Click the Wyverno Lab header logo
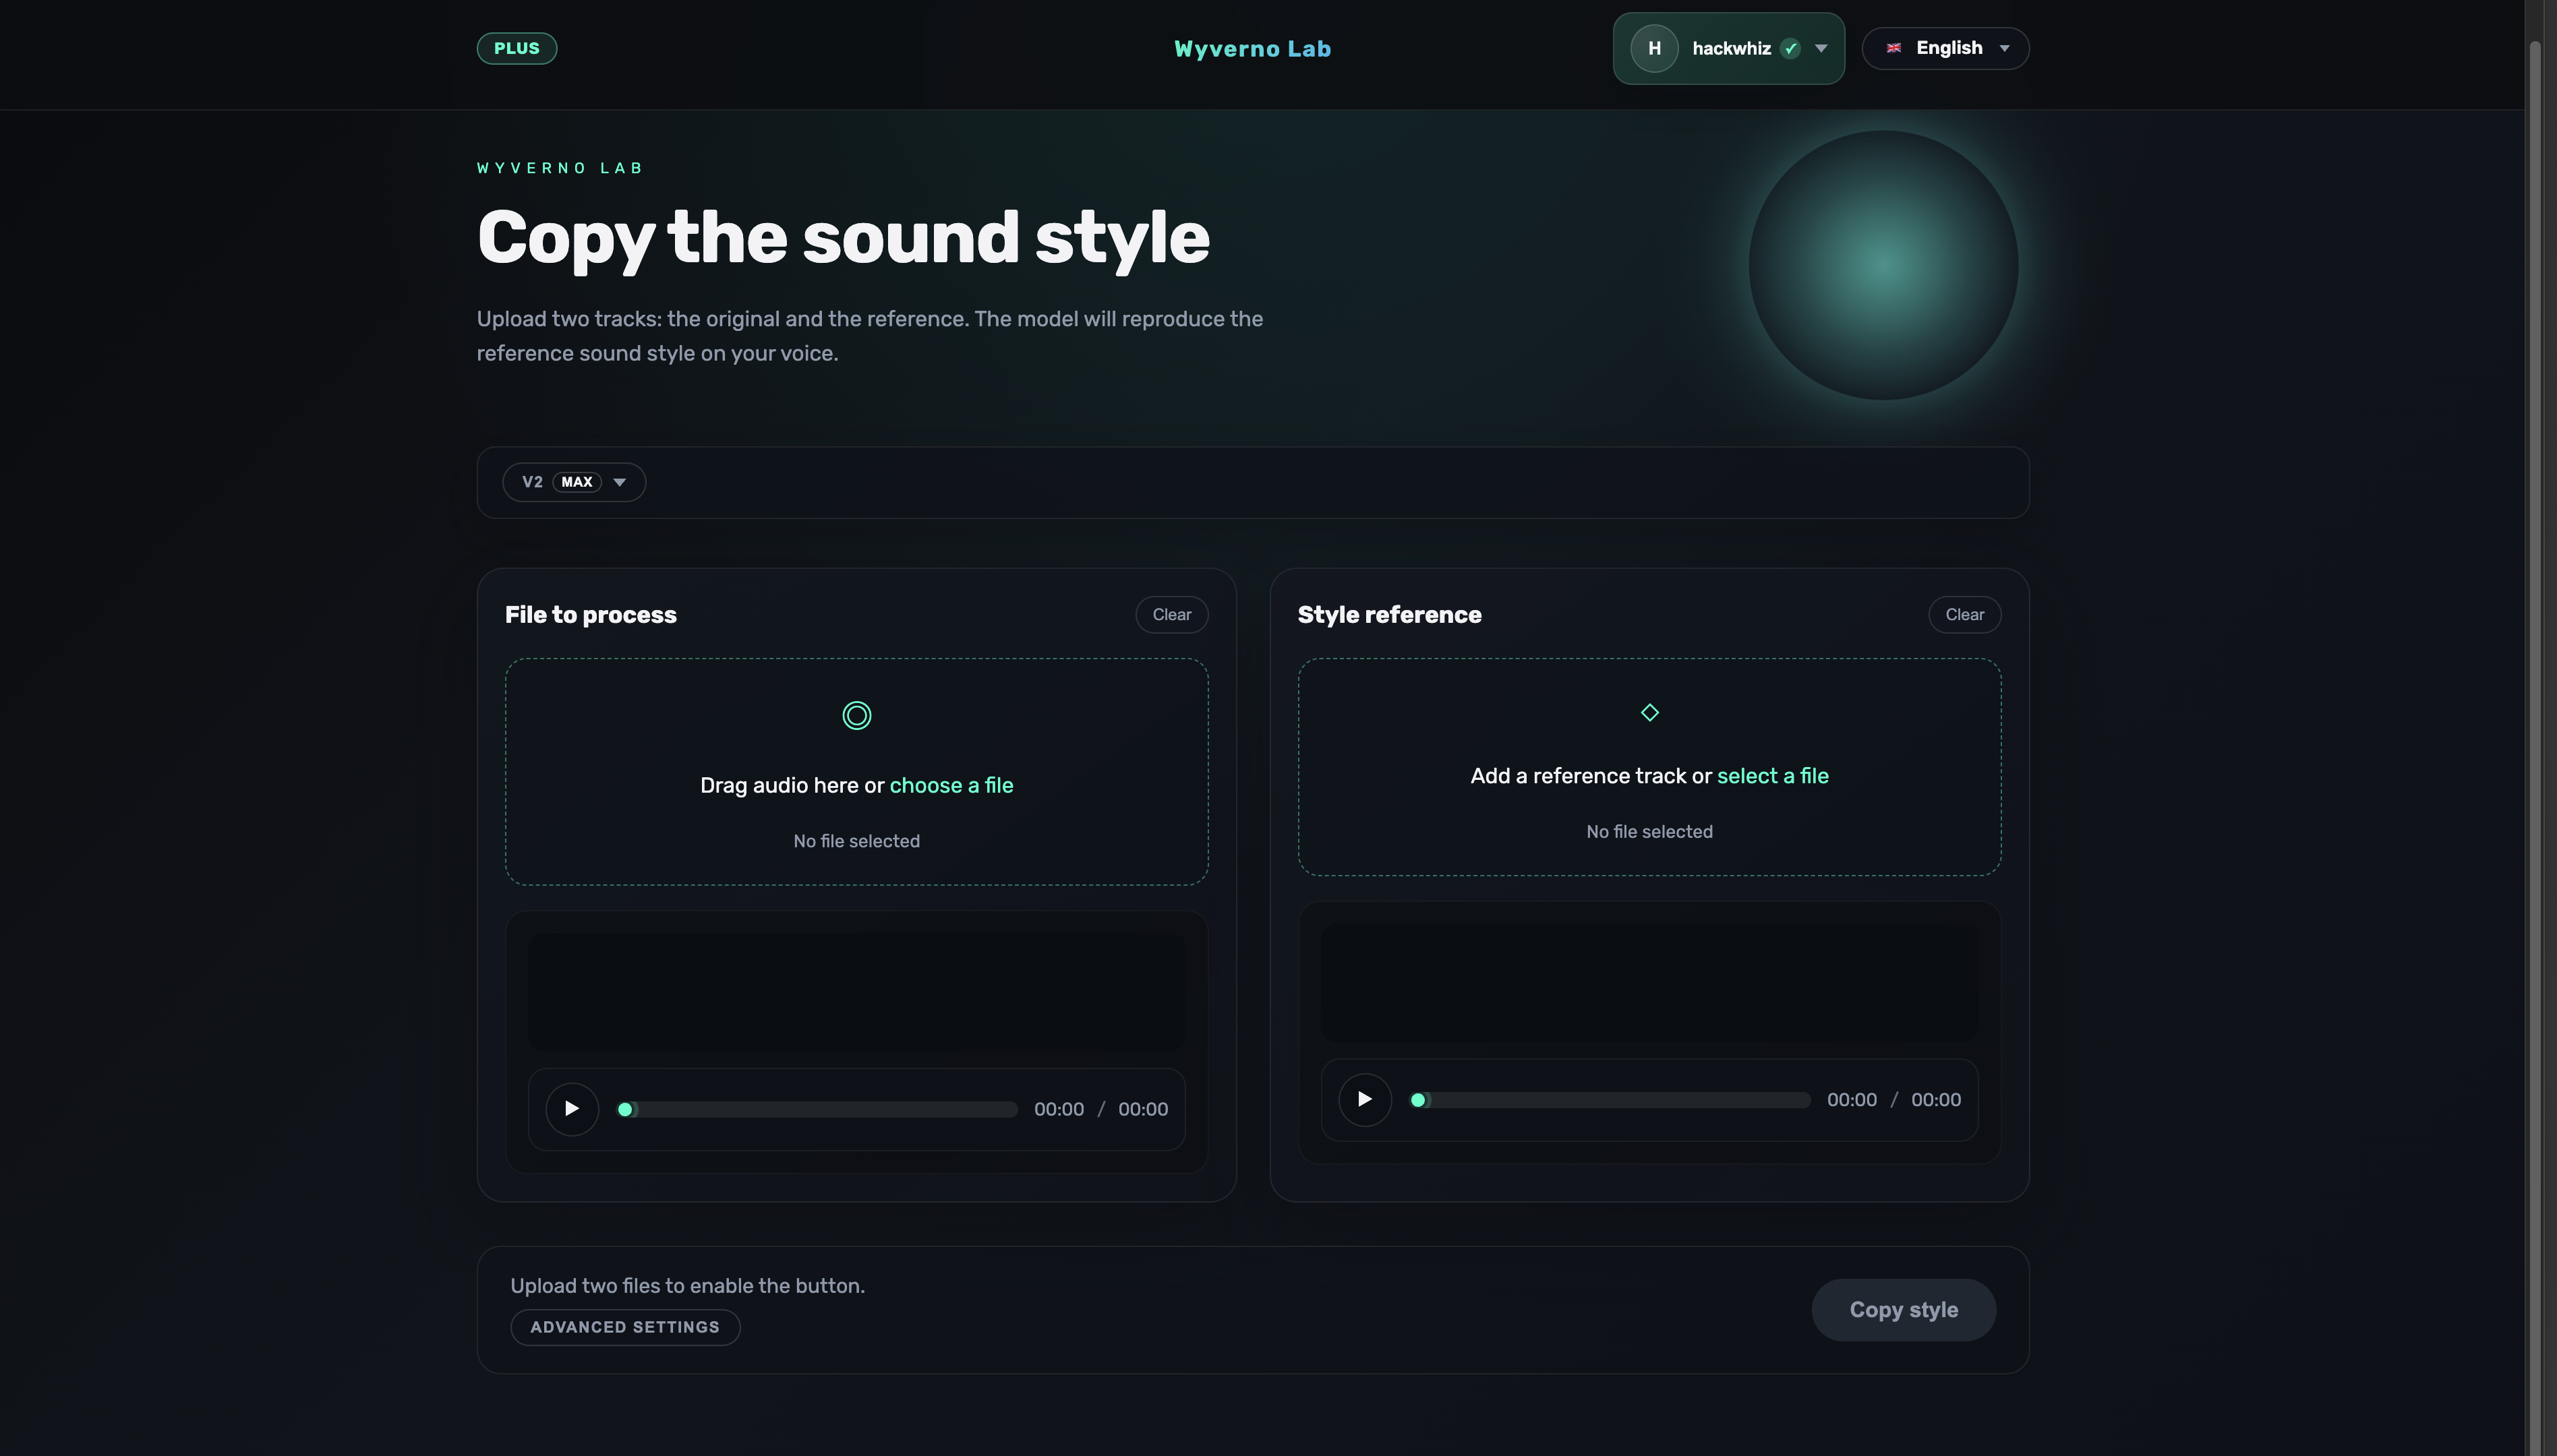 coord(1252,48)
